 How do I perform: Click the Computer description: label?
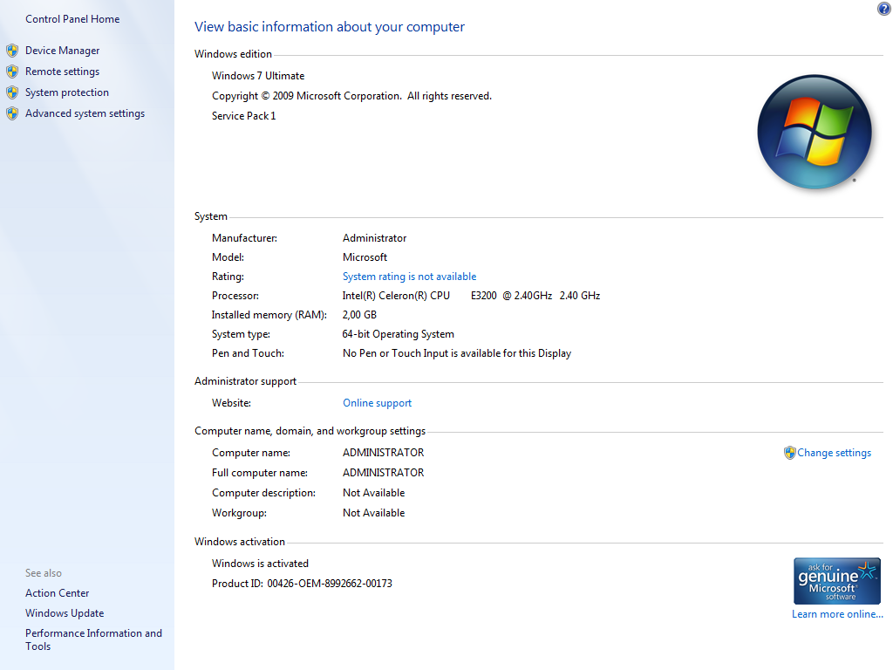point(263,493)
